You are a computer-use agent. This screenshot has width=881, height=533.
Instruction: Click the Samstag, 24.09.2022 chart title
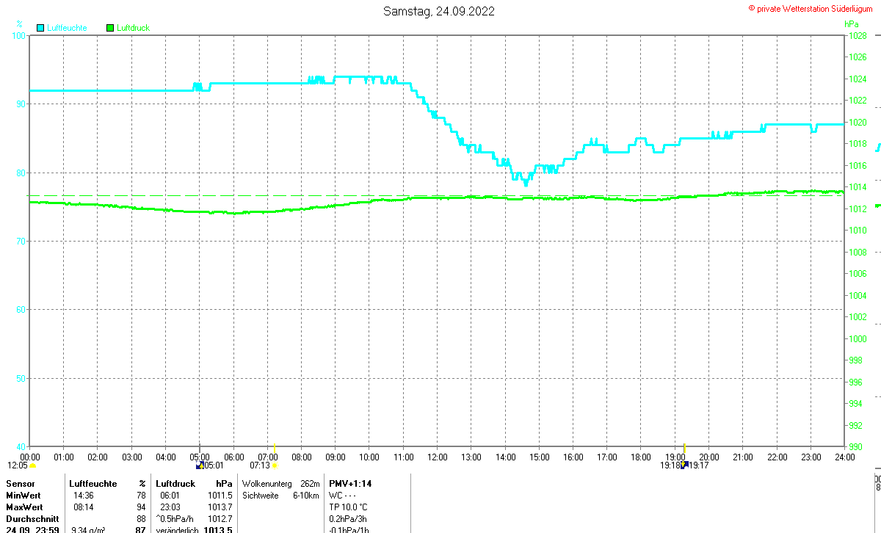439,11
